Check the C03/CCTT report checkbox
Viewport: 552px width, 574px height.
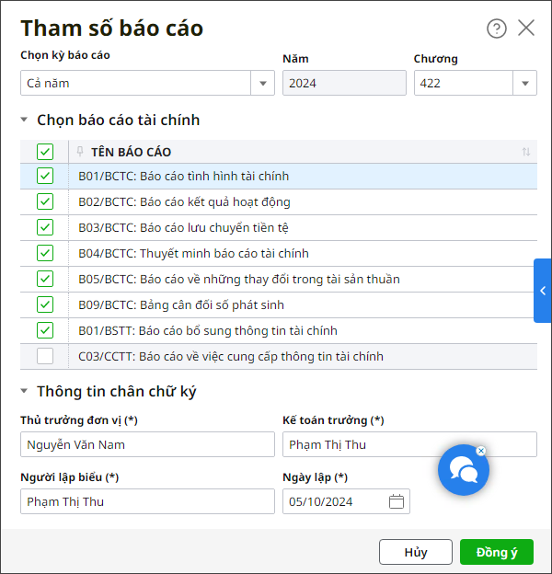45,356
